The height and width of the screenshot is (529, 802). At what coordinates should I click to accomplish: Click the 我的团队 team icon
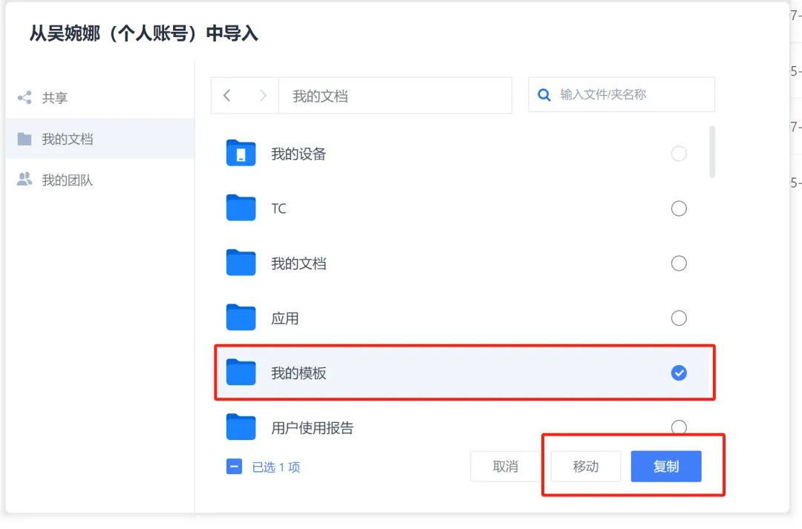point(25,180)
